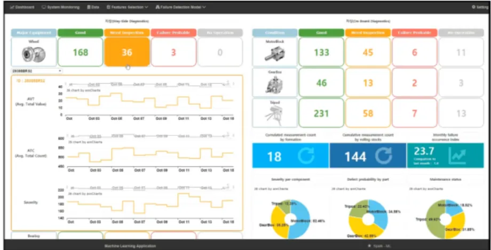The width and height of the screenshot is (491, 250).
Task: Click MotorBlock slice in Severity per component pie
Action: pyautogui.click(x=302, y=219)
